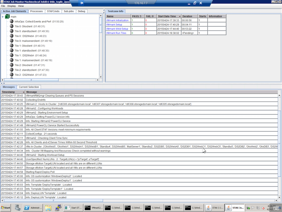Sort by Start Date-Time column header
Viewport: 282px width, 212px height.
click(169, 16)
